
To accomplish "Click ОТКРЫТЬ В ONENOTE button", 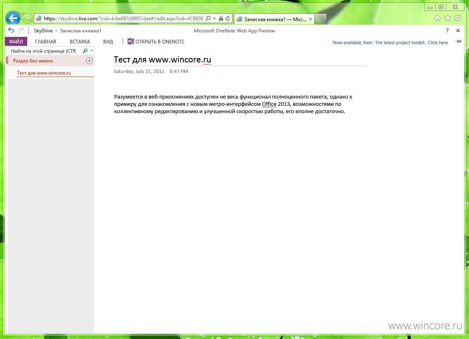I will pyautogui.click(x=156, y=41).
